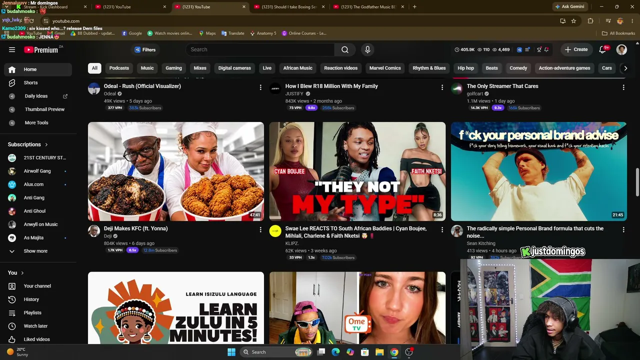Open Chrome media controls icon

tap(608, 21)
